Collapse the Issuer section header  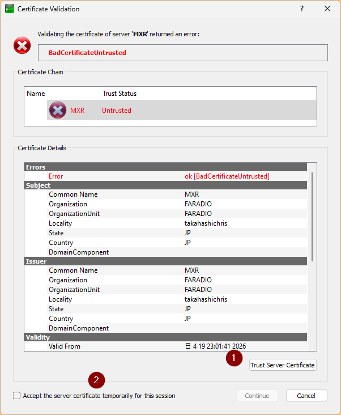tap(166, 261)
